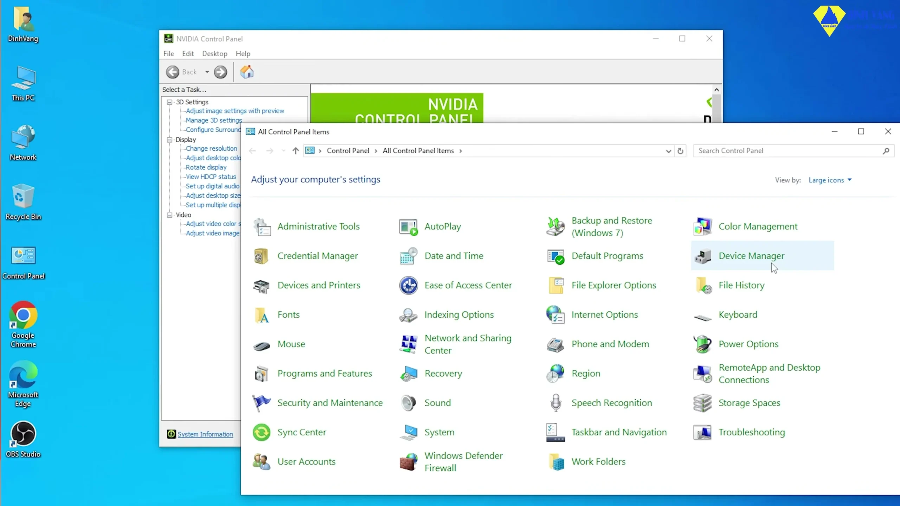Select the This PC desktop icon

(23, 84)
